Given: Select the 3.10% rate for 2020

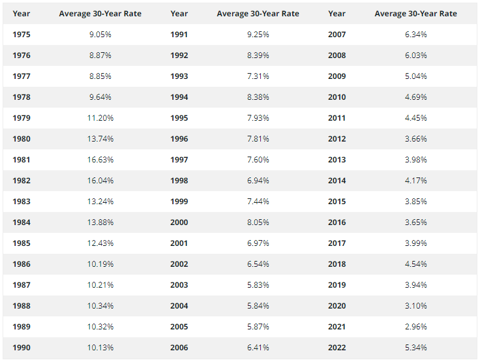Looking at the screenshot, I should 415,306.
